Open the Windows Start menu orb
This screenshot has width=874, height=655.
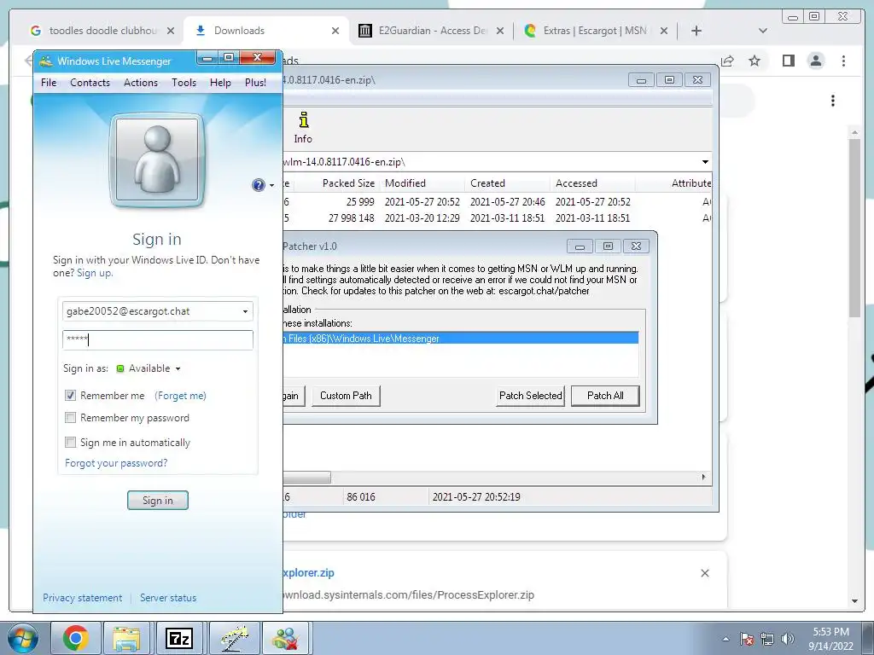[x=23, y=638]
